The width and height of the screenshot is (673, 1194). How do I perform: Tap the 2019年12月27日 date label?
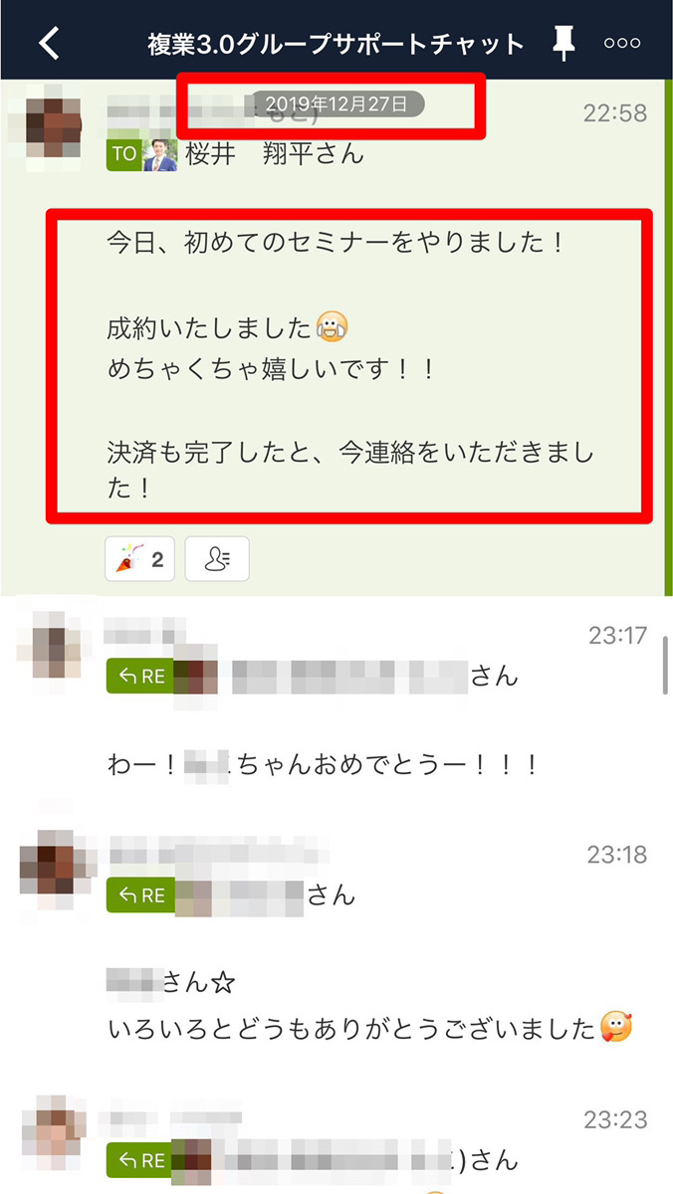336,104
